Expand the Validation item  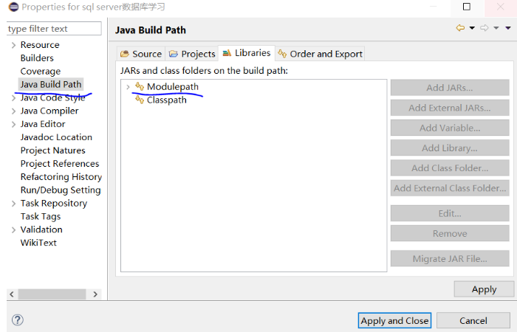[x=13, y=230]
